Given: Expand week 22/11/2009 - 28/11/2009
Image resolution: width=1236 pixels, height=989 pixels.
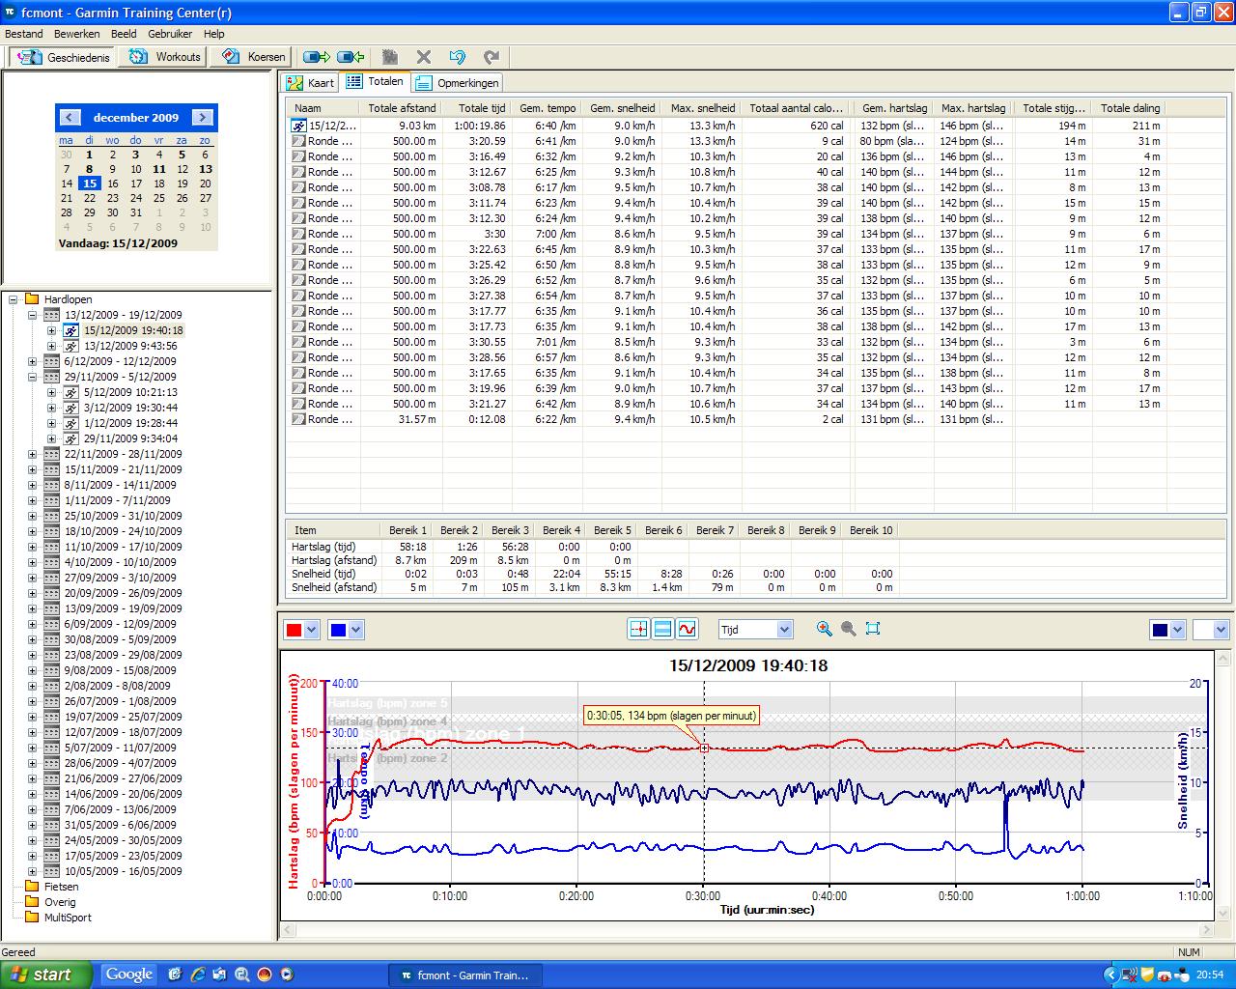Looking at the screenshot, I should tap(32, 454).
